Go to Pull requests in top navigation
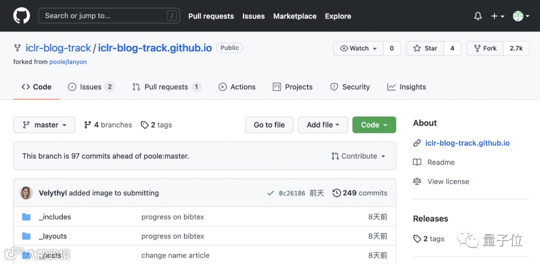The image size is (540, 264). coord(211,16)
